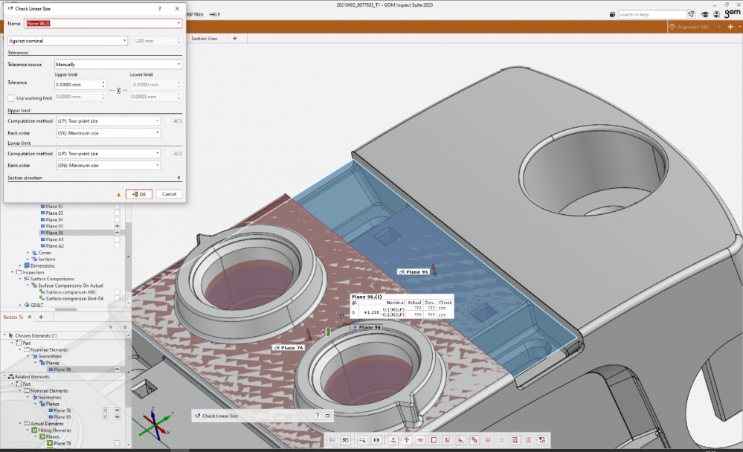Switch to the Section View tab
Image resolution: width=743 pixels, height=452 pixels.
pyautogui.click(x=205, y=38)
